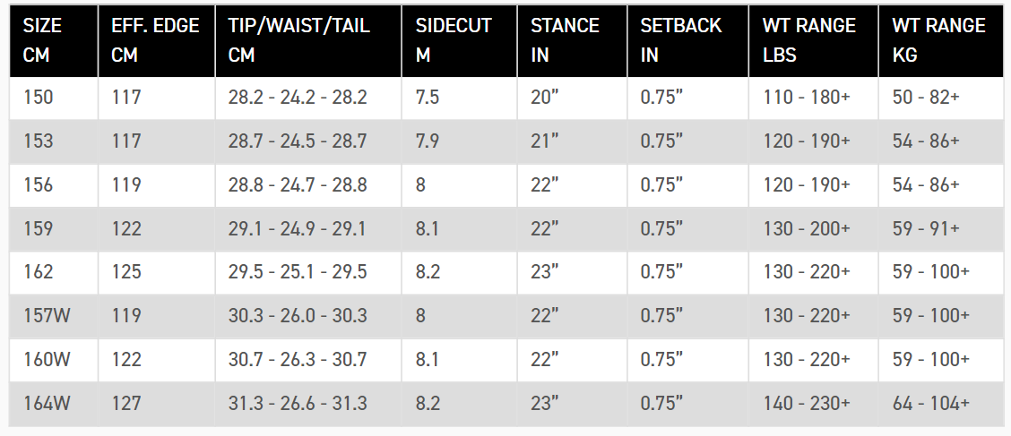The image size is (1011, 436).
Task: Click the 130 - 200+ lbs cell
Action: (806, 229)
